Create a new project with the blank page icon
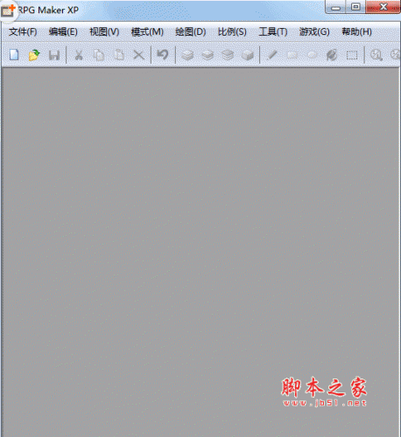The image size is (401, 437). click(x=14, y=55)
